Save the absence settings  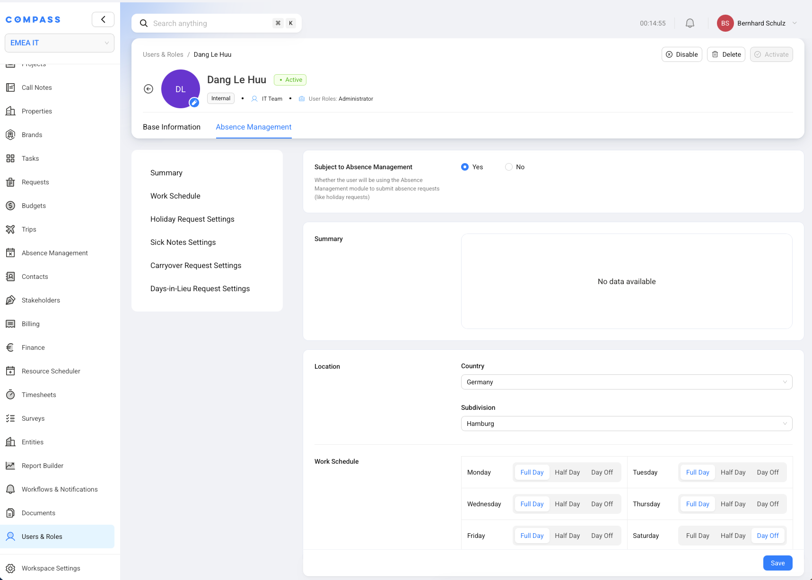point(777,563)
